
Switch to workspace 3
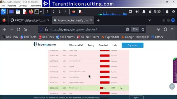[x=60, y=12]
